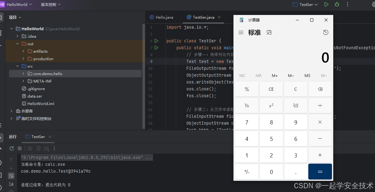Click gutter run arrow beside main method
This screenshot has width=375, height=192.
tap(156, 48)
